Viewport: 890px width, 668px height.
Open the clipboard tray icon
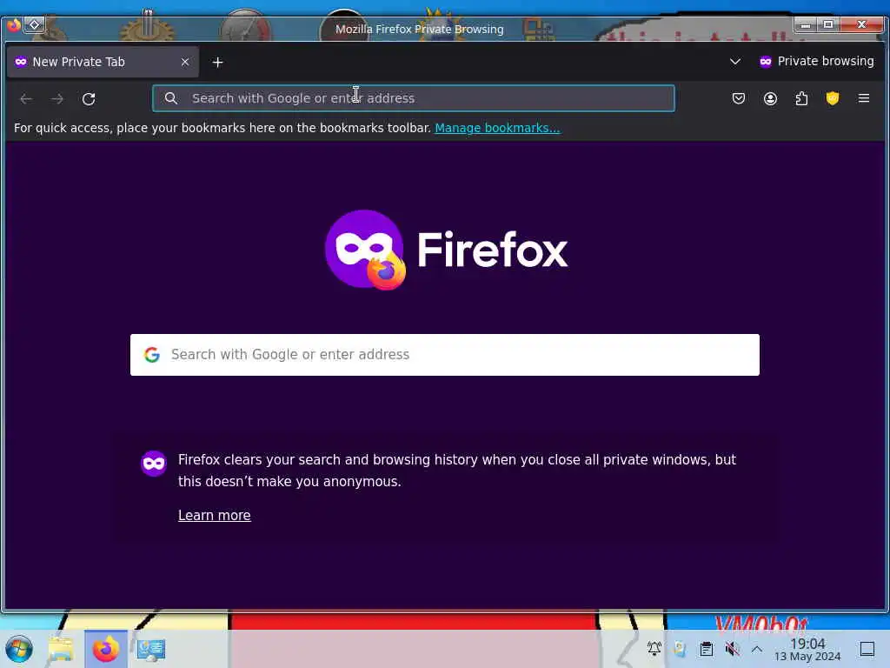click(706, 649)
